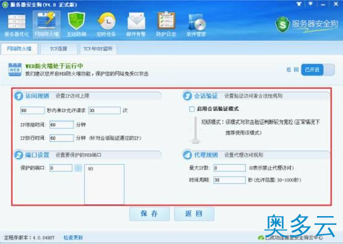
Task: Switch to the TCP连接 tab
Action: pos(58,49)
